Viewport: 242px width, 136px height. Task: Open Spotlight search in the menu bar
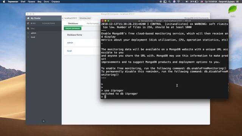169,2
